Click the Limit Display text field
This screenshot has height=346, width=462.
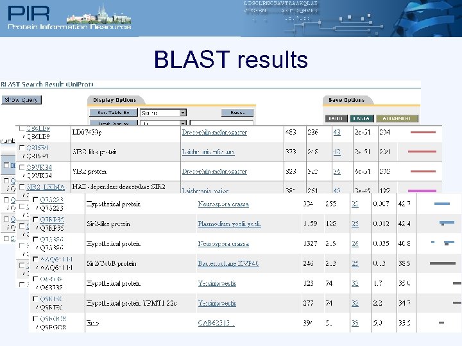221,122
